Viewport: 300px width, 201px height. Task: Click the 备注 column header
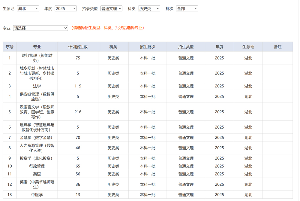[x=277, y=47]
